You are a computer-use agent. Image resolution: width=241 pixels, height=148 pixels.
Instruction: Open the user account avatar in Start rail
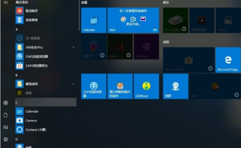click(x=6, y=103)
